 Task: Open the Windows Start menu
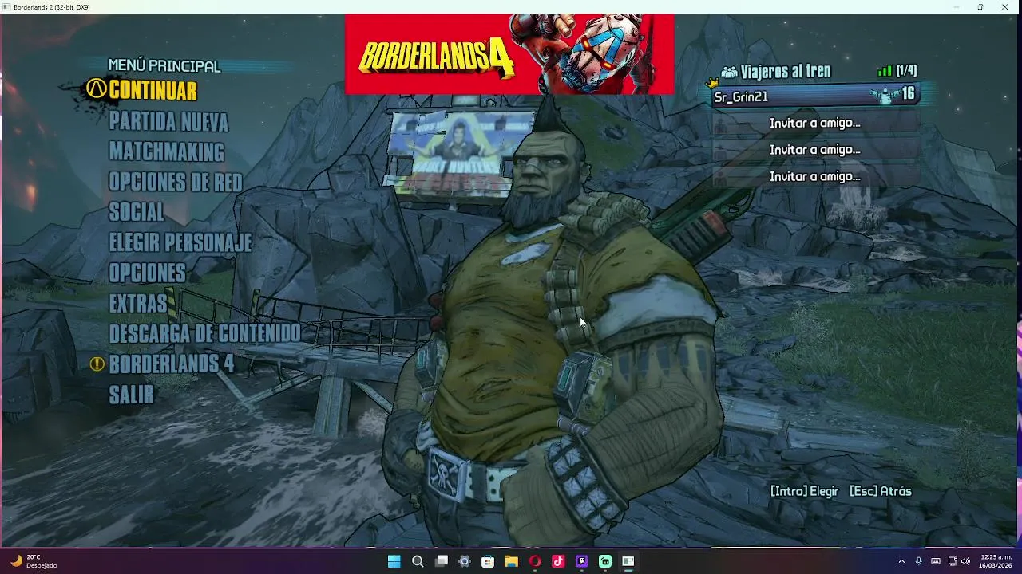click(394, 561)
